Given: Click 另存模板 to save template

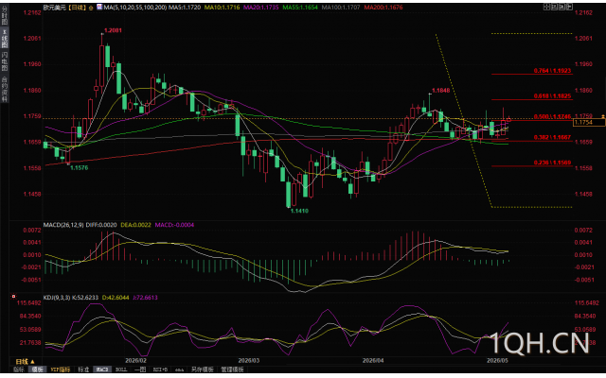Looking at the screenshot, I should [x=202, y=369].
